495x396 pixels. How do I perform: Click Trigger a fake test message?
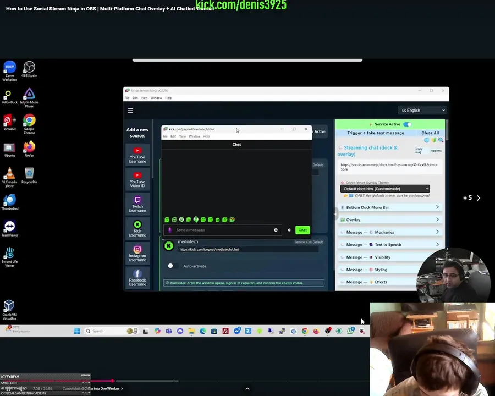click(x=376, y=133)
